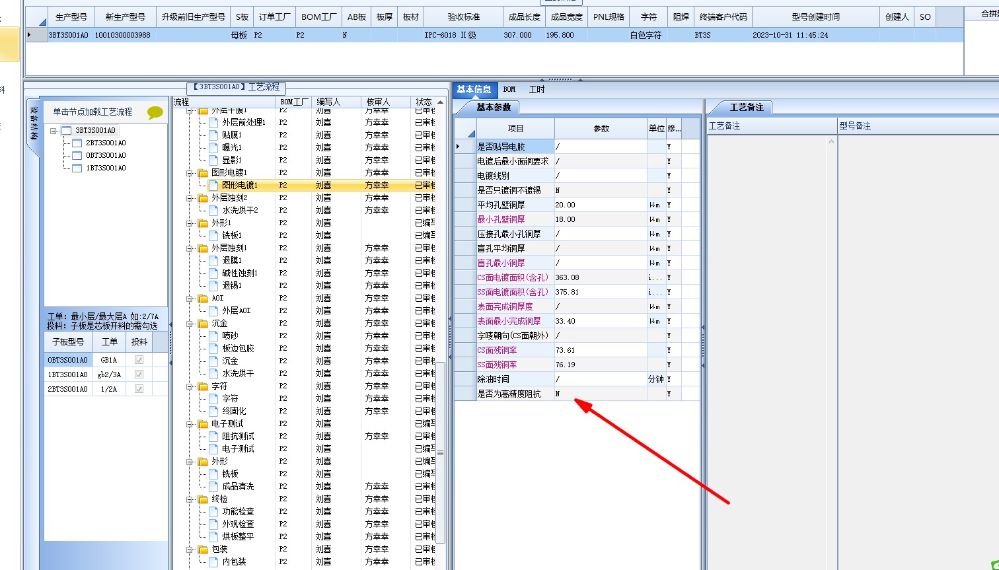Click the document icon beside 碱性蚀刻1
This screenshot has height=570, width=999.
[213, 273]
